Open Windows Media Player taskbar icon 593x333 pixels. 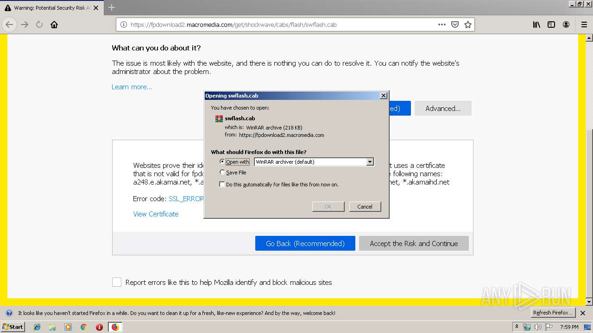click(x=68, y=327)
